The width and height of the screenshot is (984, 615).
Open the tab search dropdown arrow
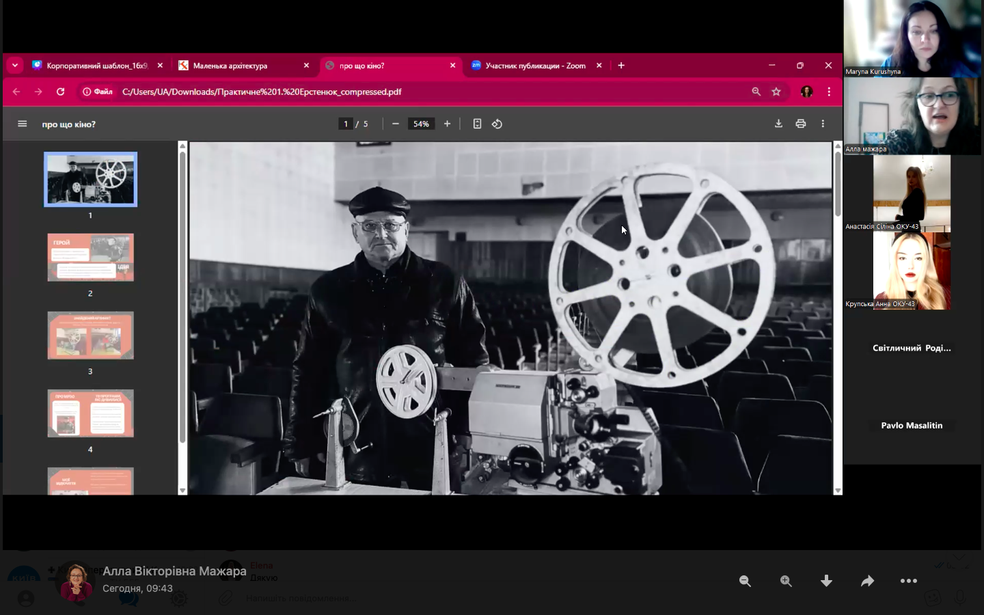tap(14, 66)
